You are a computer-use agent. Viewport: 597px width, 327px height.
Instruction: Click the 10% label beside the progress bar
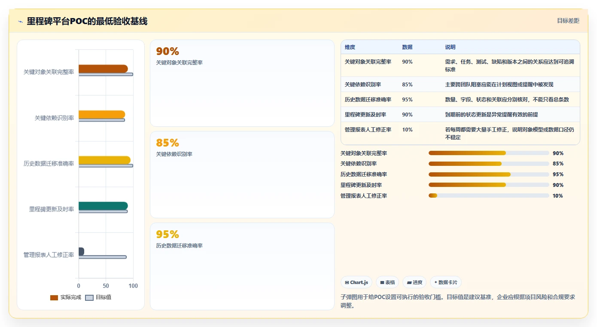point(558,196)
